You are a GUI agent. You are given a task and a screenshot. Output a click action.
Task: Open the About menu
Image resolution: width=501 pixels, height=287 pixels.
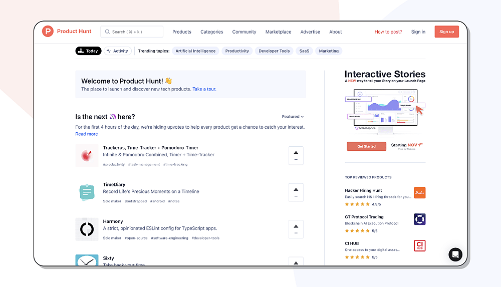point(336,32)
